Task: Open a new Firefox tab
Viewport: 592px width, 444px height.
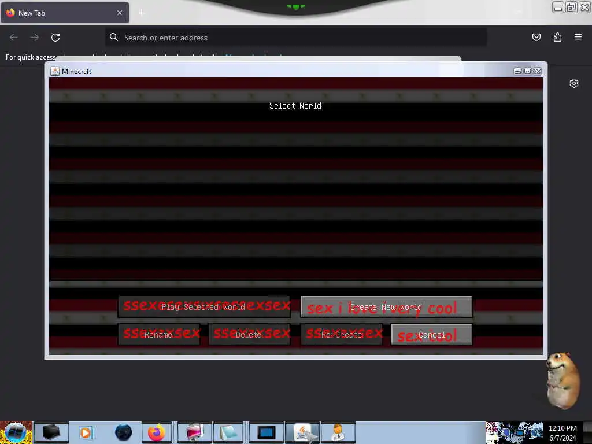Action: tap(142, 13)
